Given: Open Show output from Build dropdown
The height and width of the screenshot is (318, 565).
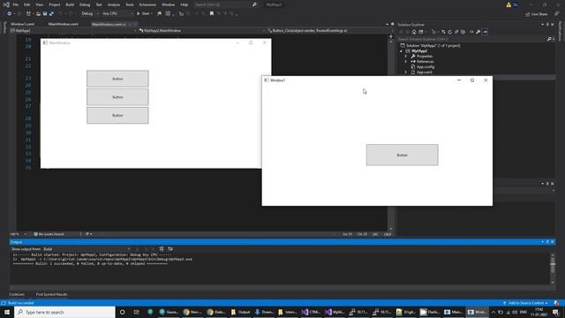Looking at the screenshot, I should tap(87, 249).
